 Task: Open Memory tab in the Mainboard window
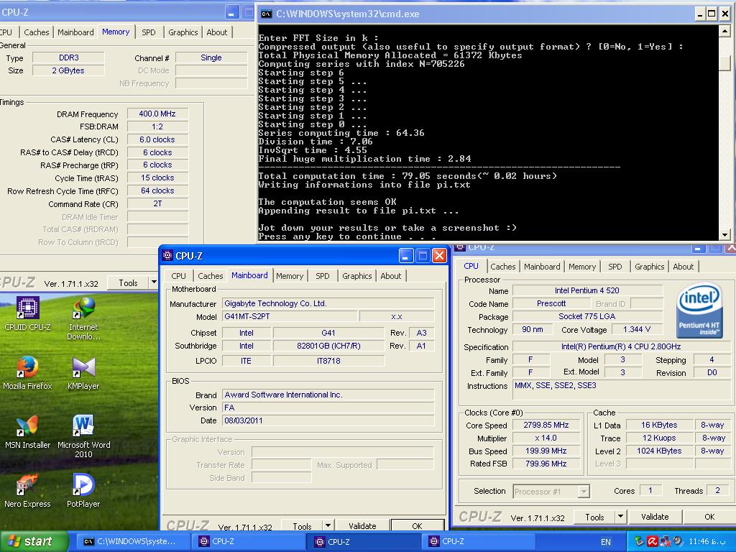click(x=290, y=276)
